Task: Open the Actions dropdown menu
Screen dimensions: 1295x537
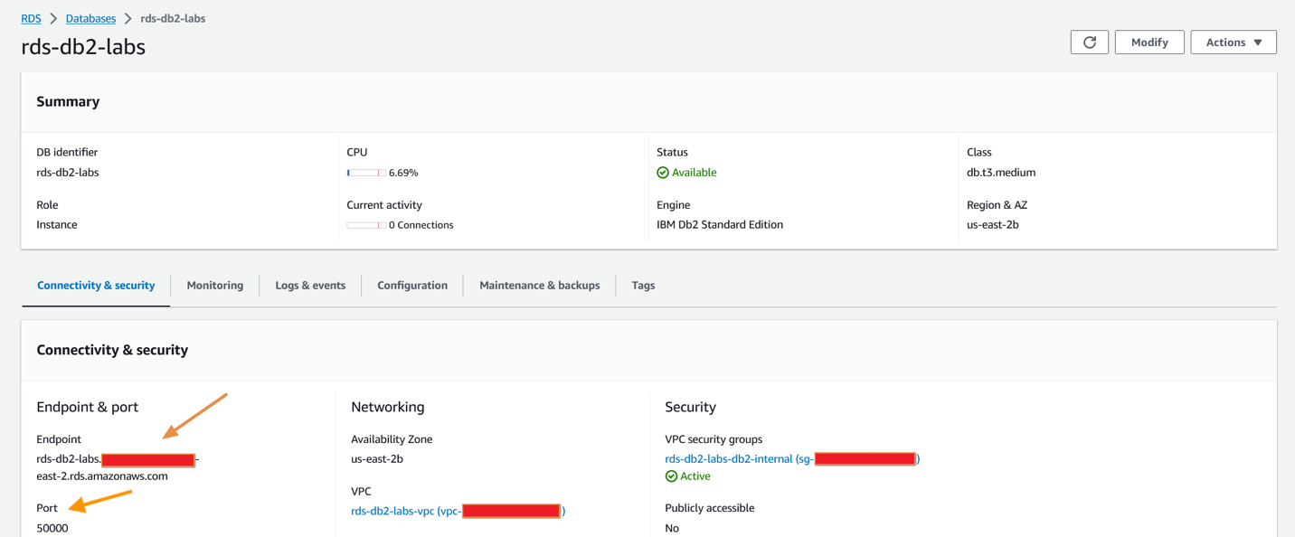Action: pos(1233,42)
